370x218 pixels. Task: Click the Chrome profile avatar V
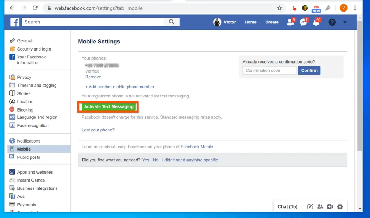pos(343,8)
